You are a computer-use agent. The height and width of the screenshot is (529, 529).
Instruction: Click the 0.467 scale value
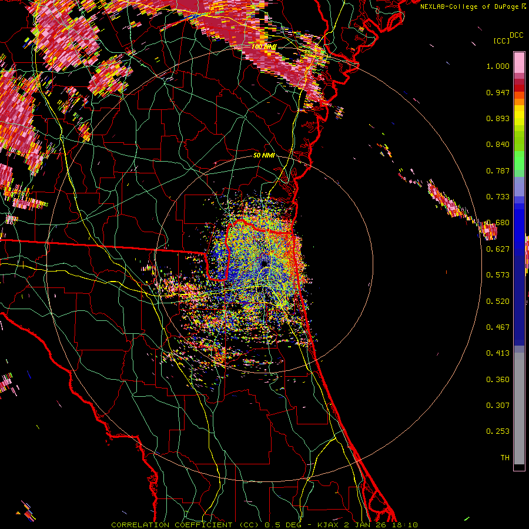tap(498, 327)
